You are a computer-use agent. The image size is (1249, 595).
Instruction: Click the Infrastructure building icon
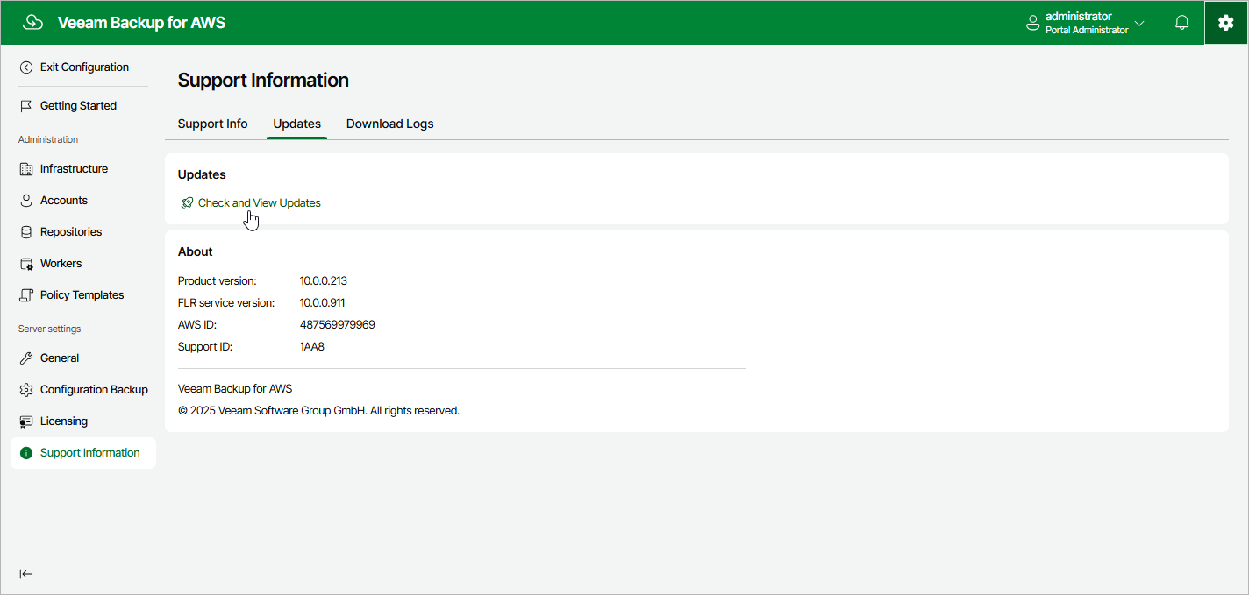(26, 169)
